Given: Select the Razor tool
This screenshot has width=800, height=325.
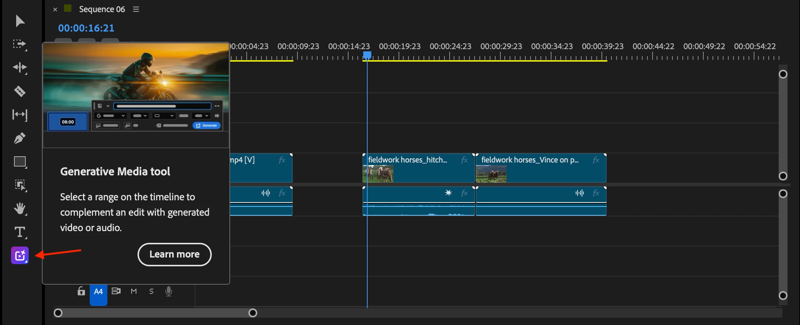Looking at the screenshot, I should coord(20,91).
